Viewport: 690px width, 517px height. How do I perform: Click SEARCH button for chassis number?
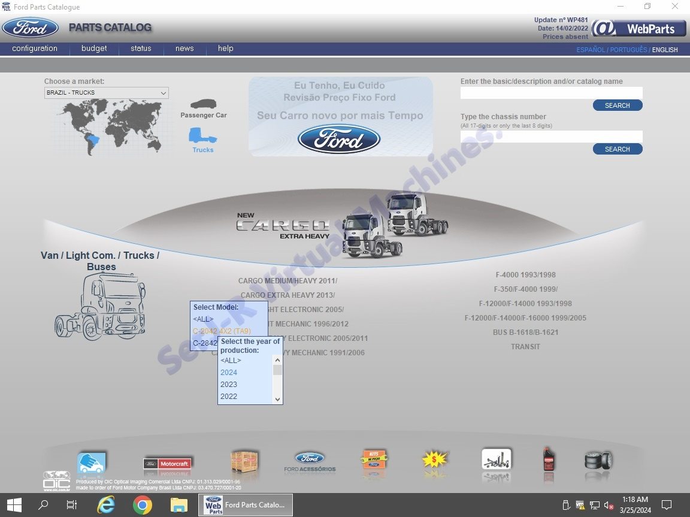pyautogui.click(x=618, y=149)
